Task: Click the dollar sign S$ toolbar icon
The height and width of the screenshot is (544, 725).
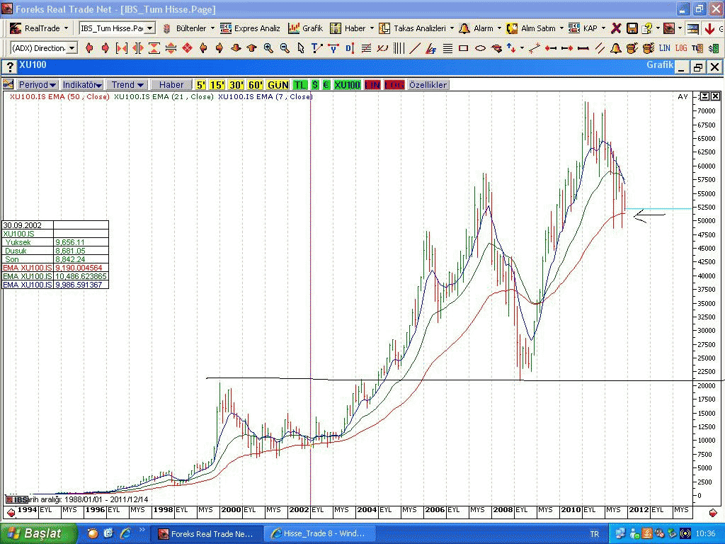Action: point(714,48)
